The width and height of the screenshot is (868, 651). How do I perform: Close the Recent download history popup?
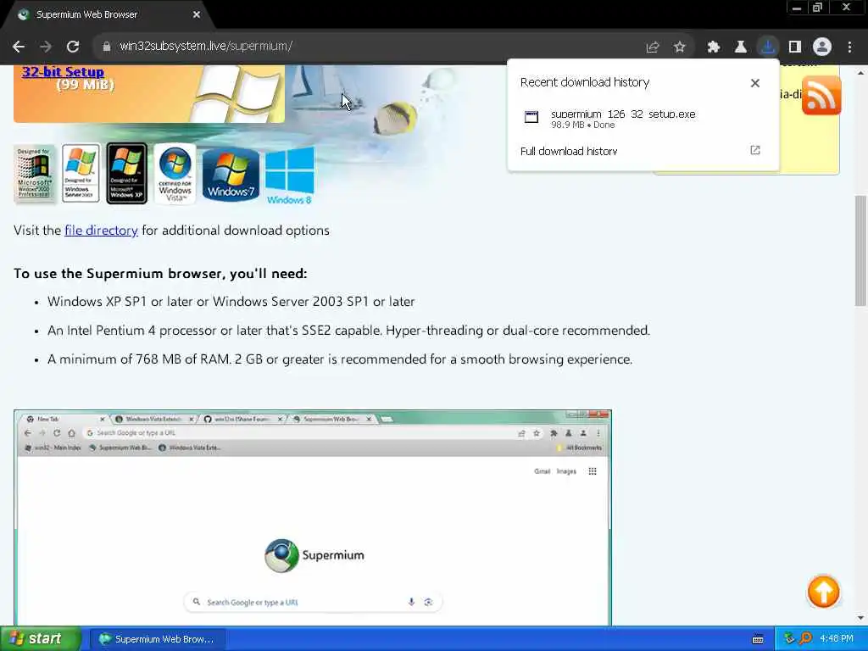[x=755, y=83]
